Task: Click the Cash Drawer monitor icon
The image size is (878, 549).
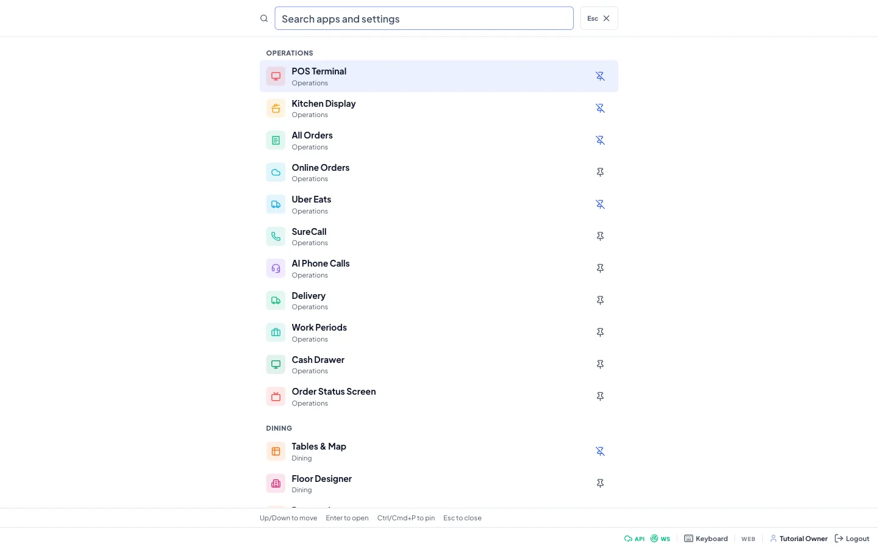Action: 276,365
